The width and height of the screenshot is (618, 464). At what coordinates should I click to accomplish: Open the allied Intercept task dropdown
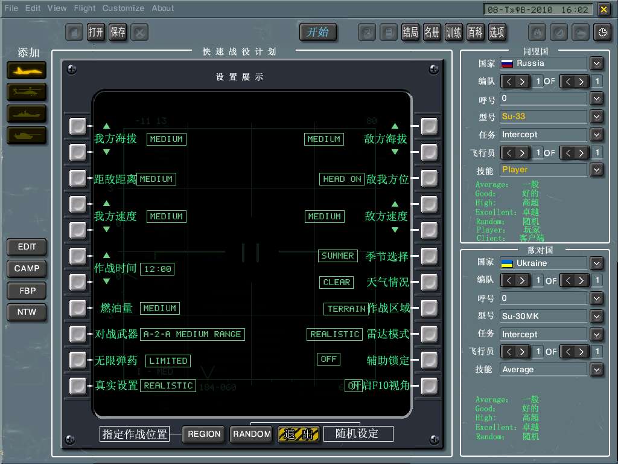click(x=596, y=135)
